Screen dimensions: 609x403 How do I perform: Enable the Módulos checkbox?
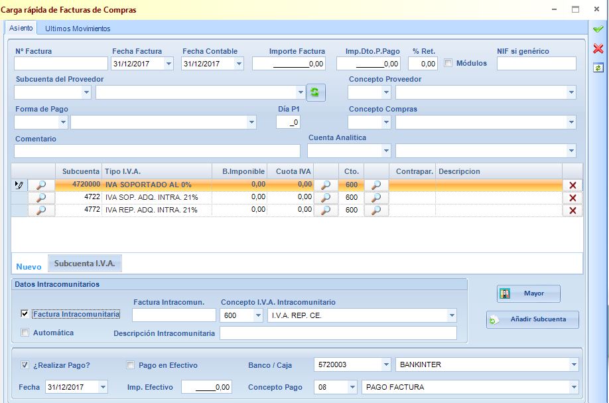(448, 63)
